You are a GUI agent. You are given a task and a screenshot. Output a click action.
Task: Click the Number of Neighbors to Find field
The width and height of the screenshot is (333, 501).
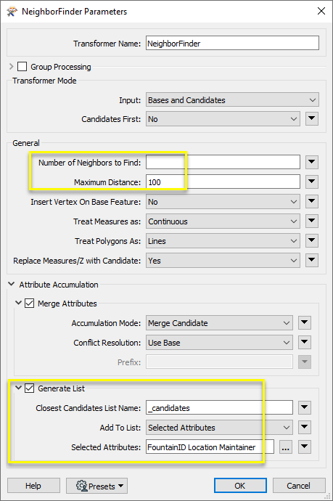pos(223,163)
